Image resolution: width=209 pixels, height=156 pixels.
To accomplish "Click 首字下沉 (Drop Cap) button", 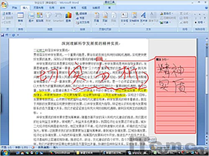I will point(153,18).
